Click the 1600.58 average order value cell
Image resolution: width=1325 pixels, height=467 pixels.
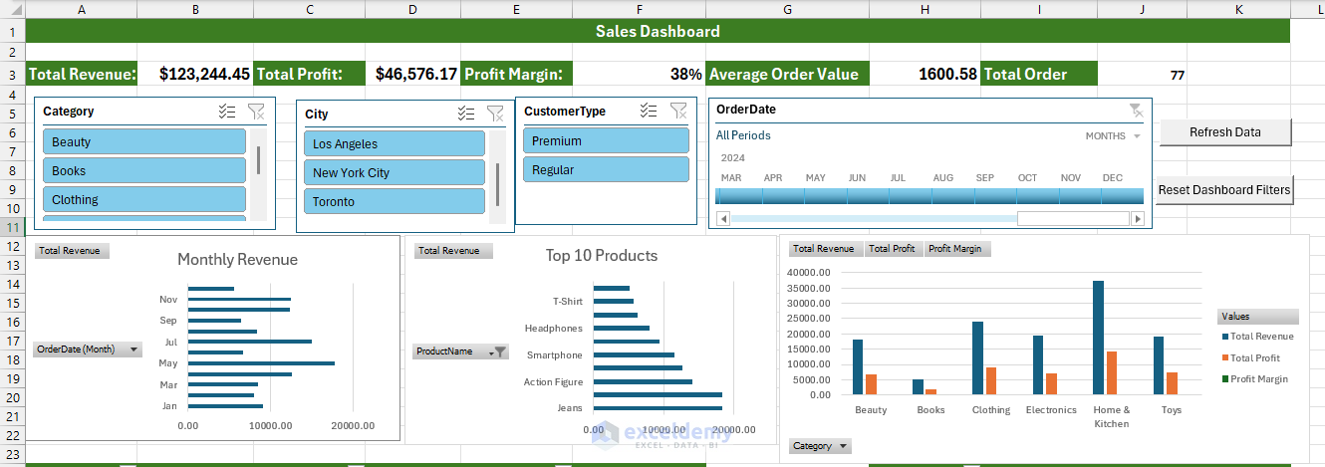(925, 74)
